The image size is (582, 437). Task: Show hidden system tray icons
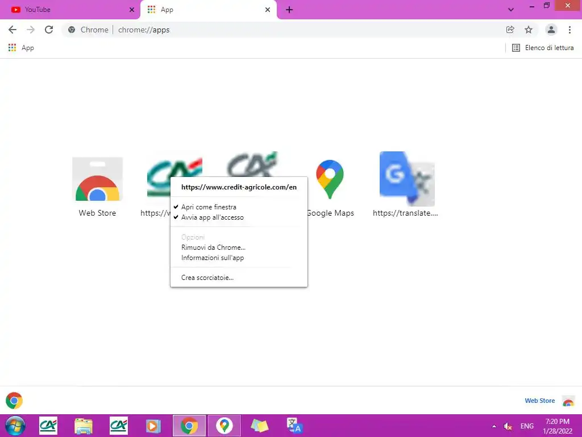point(494,426)
